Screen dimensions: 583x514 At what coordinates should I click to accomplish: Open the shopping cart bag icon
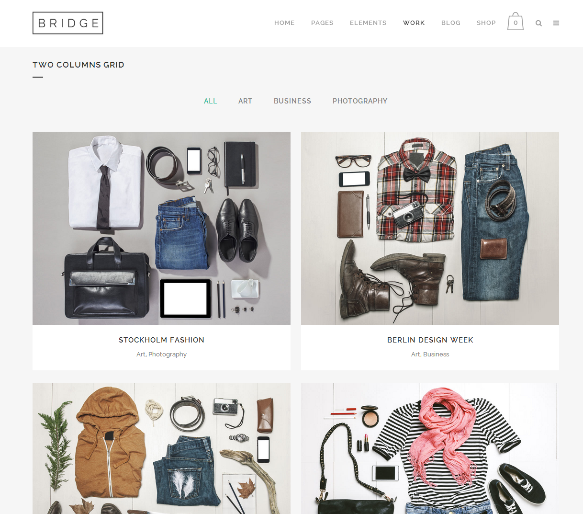tap(516, 22)
